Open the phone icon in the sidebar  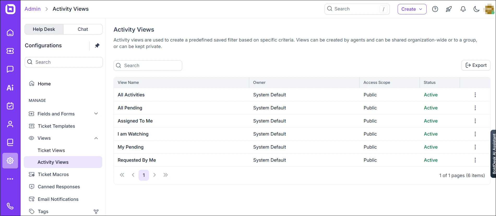(10, 206)
